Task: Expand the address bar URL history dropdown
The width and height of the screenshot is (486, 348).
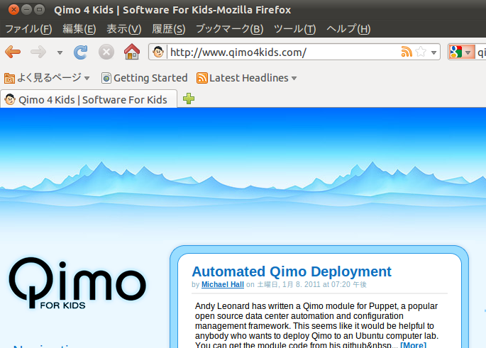Action: pos(434,52)
